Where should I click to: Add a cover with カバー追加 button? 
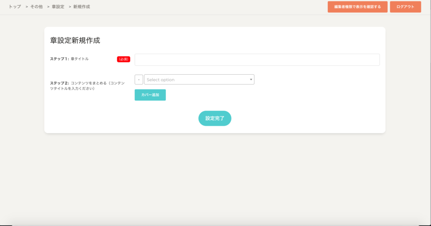click(x=150, y=95)
